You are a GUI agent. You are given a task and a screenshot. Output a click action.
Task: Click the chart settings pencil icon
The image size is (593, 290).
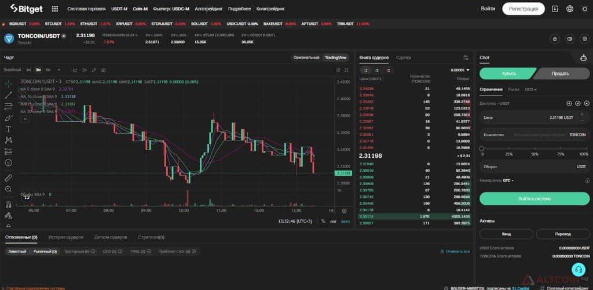click(x=94, y=70)
